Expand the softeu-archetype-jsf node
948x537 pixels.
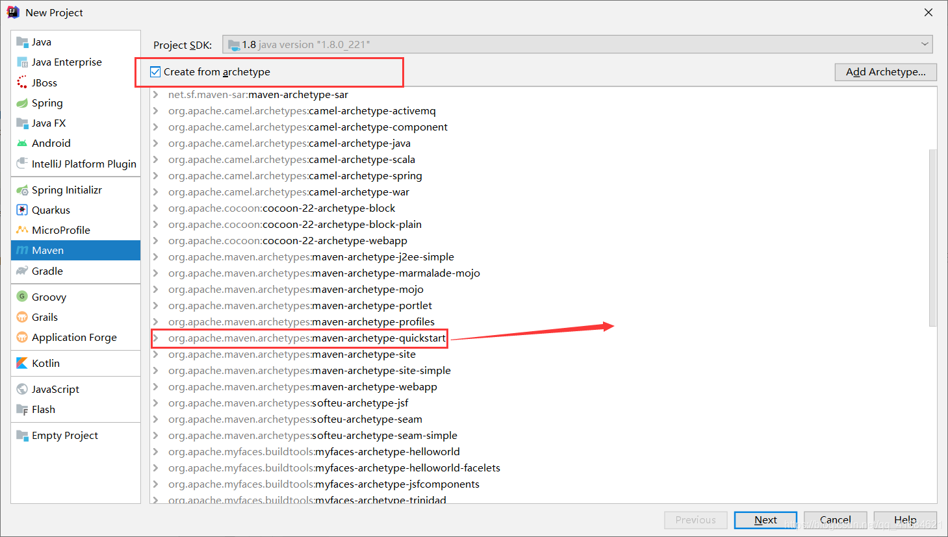(x=156, y=403)
